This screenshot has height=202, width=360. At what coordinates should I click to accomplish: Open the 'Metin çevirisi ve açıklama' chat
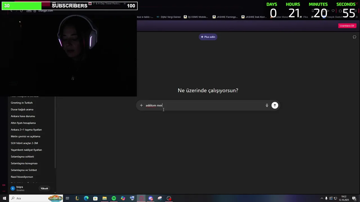[25, 136]
